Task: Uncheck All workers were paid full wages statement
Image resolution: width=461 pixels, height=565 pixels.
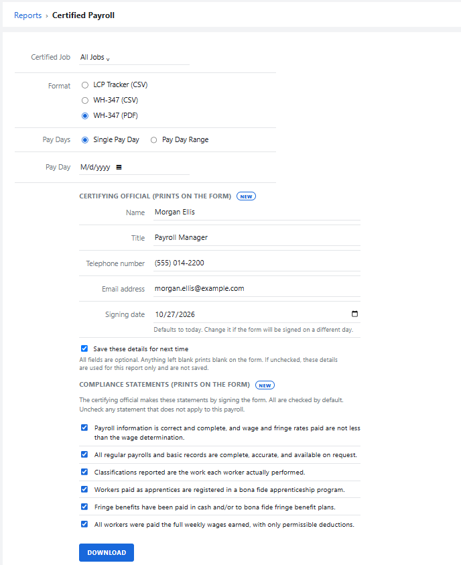Action: click(84, 524)
